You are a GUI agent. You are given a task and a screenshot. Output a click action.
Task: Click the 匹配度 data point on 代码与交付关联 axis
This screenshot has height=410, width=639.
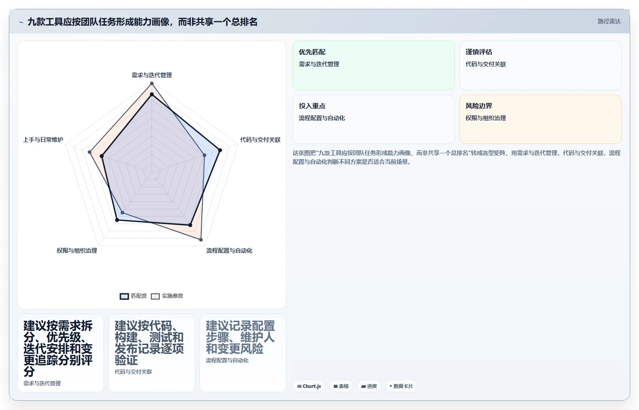point(219,150)
